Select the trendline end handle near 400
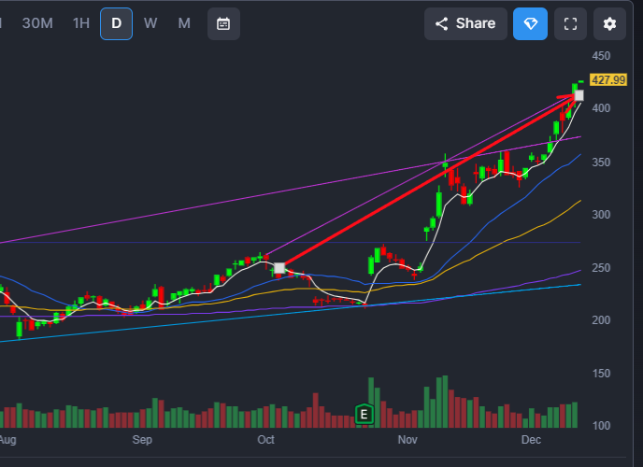 [x=579, y=95]
